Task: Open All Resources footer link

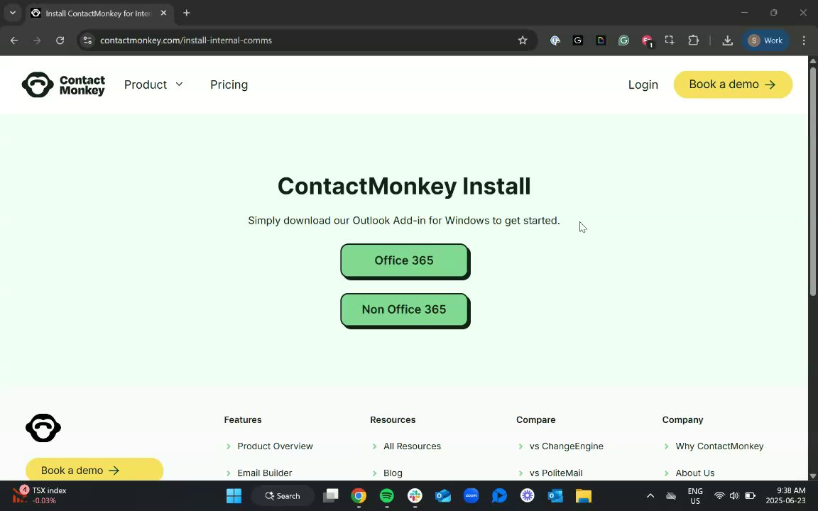Action: tap(412, 446)
